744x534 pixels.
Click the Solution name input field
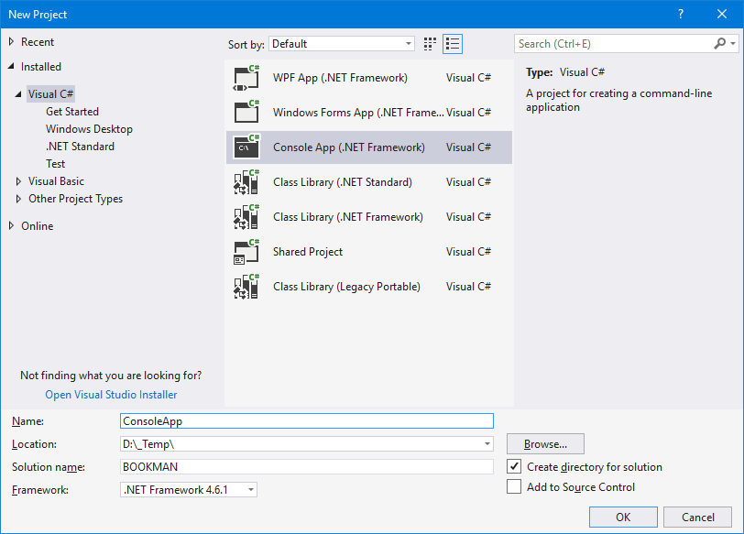pyautogui.click(x=307, y=466)
